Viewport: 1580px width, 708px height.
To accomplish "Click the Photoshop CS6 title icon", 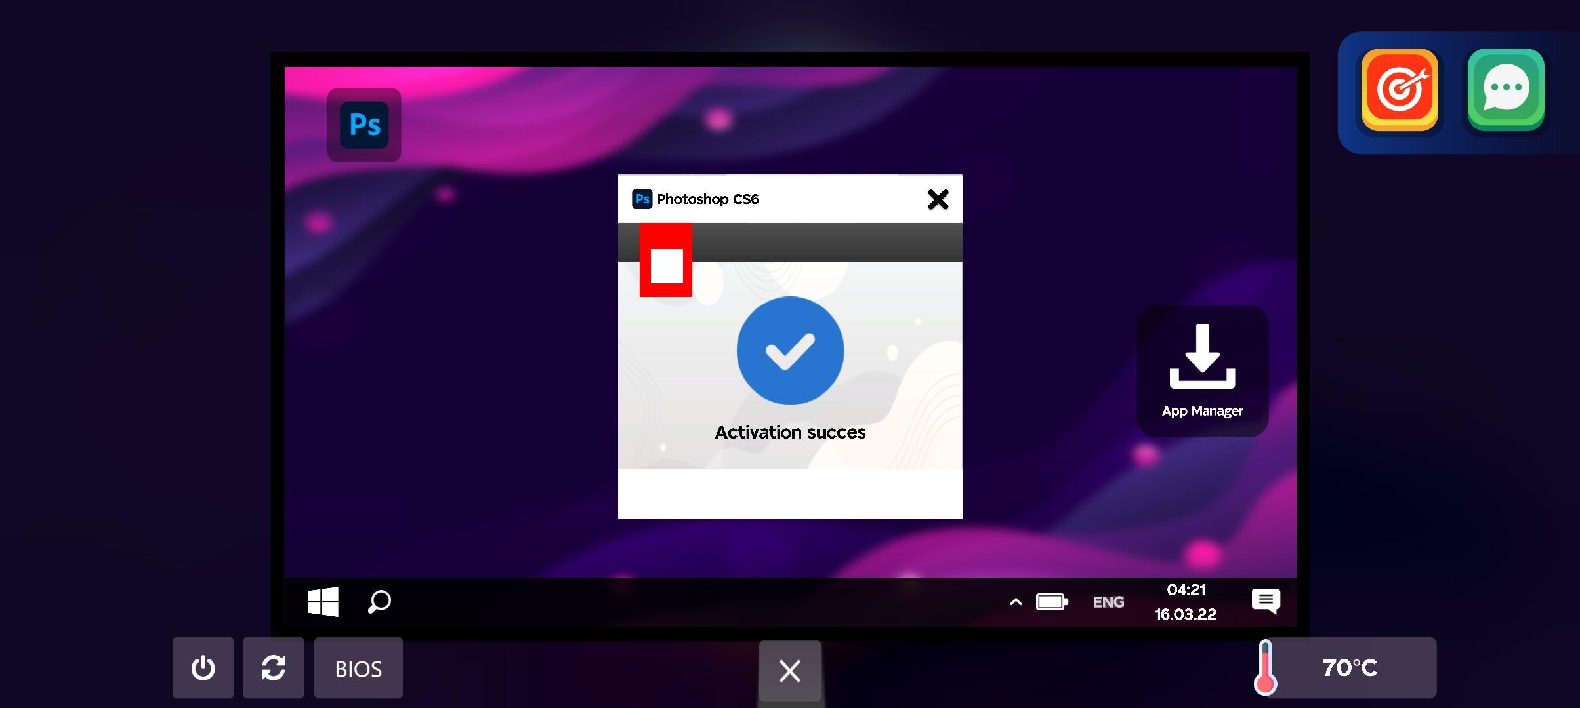I will pos(642,199).
